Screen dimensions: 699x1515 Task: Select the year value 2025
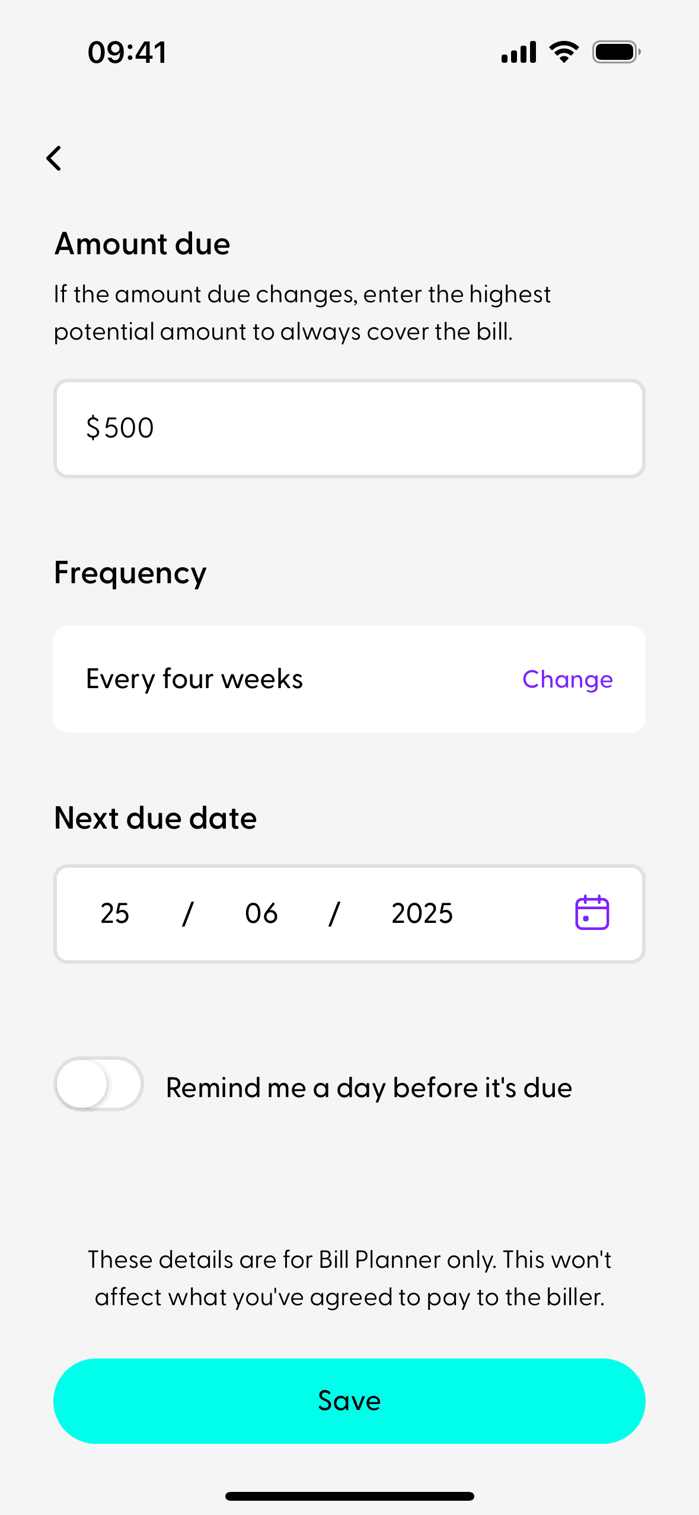coord(422,913)
